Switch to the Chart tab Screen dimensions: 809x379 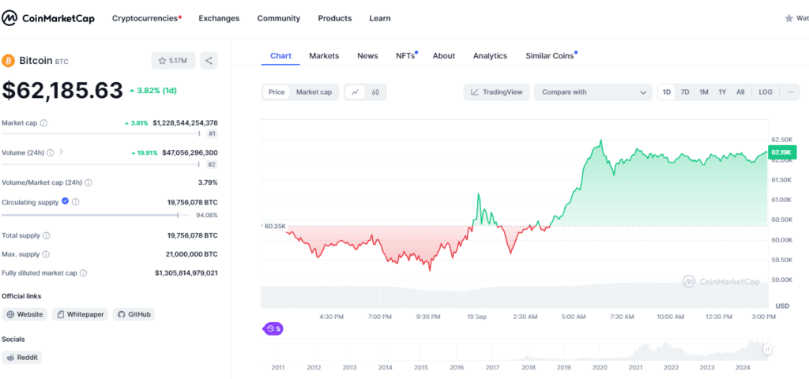[280, 56]
